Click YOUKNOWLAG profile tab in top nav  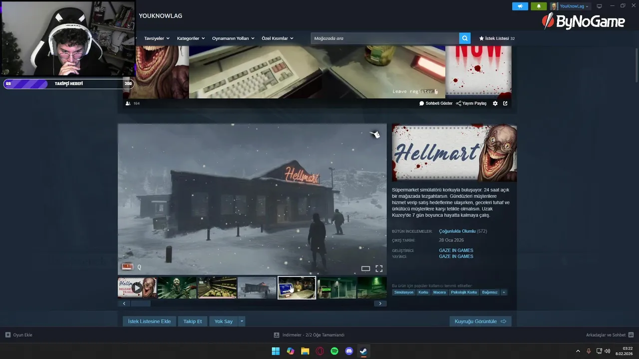click(x=160, y=16)
